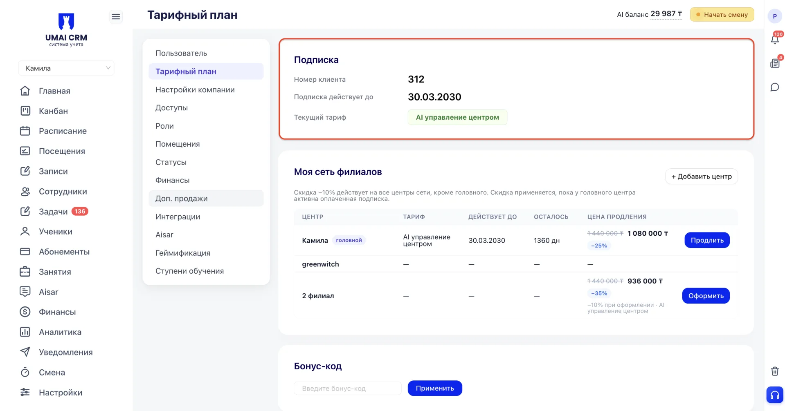Screen dimensions: 785x411
Task: Click the Начать смену button
Action: tap(722, 15)
